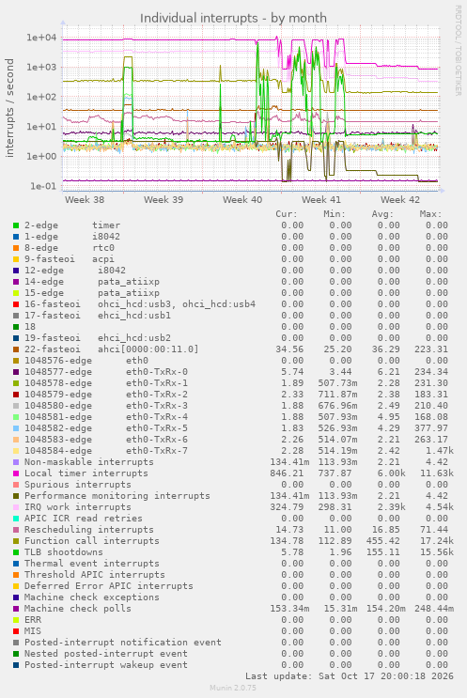Select the Rescheduling interrupts legend label
Viewport: 467px width, 698px height.
click(x=89, y=530)
